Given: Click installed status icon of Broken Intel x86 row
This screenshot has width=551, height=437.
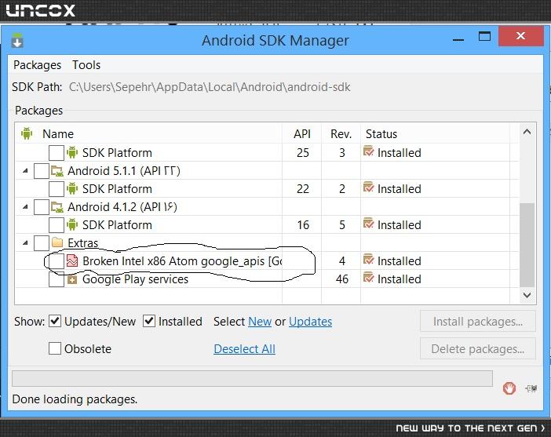Looking at the screenshot, I should point(369,260).
